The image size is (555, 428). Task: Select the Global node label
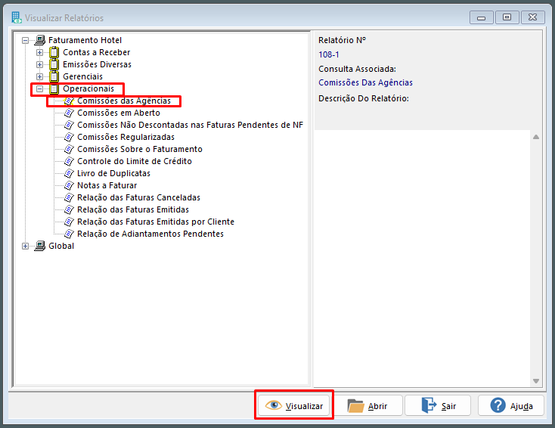point(61,246)
